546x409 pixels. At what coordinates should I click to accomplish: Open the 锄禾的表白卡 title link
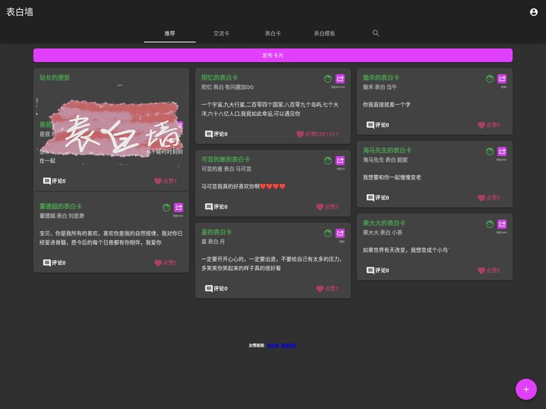pos(381,77)
